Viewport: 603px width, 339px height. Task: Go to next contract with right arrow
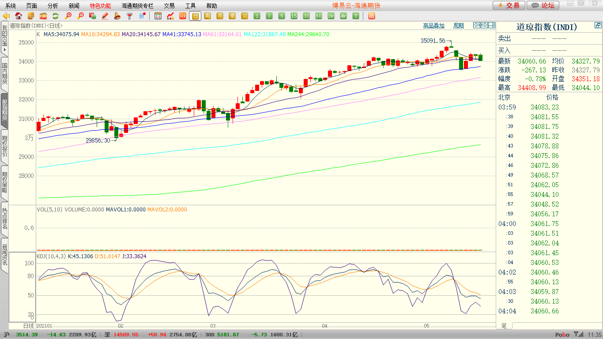[484, 25]
